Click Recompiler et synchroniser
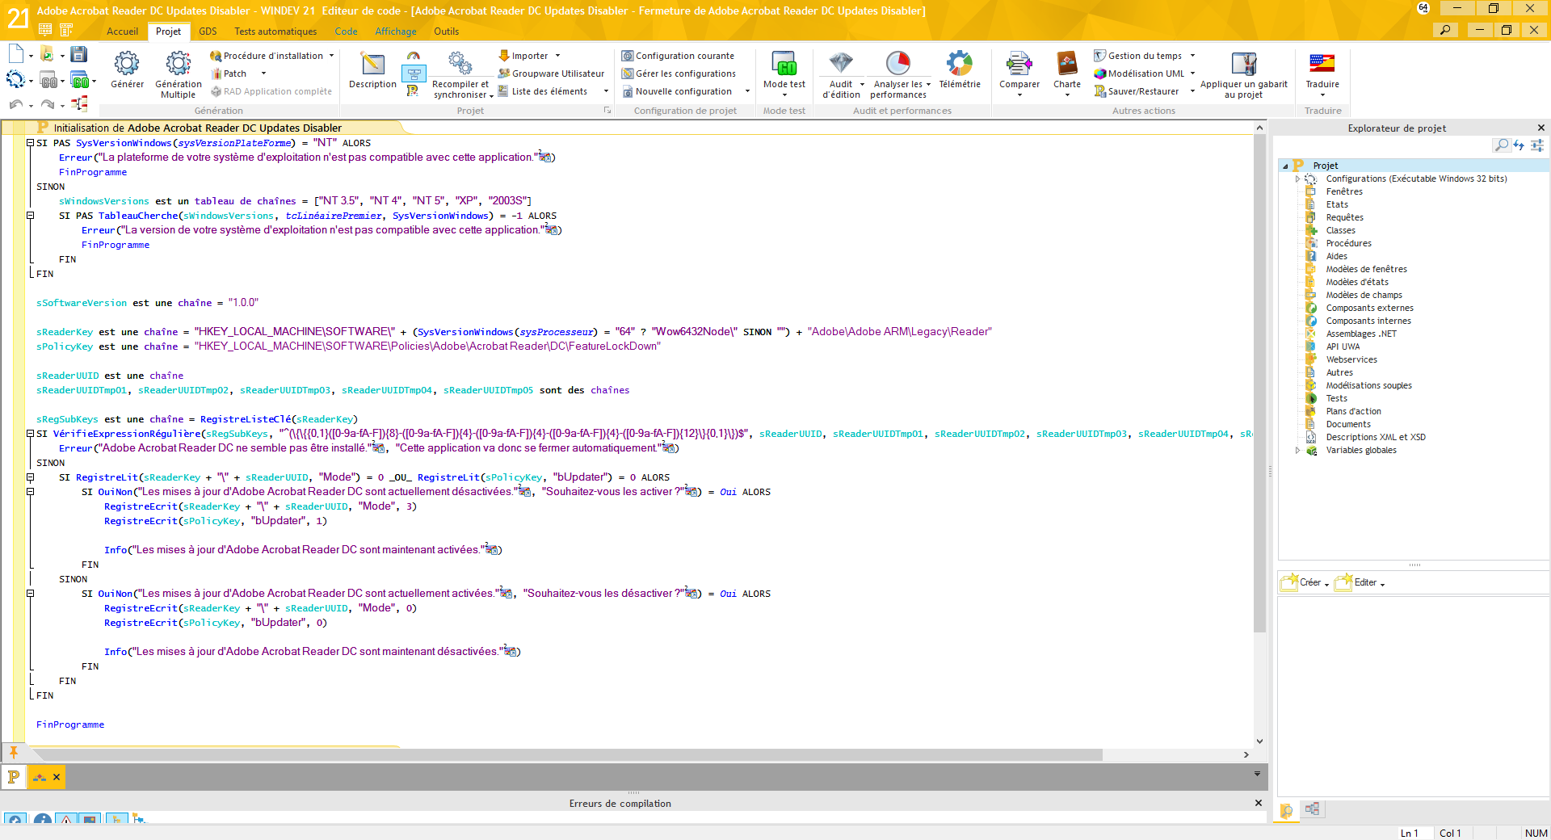The height and width of the screenshot is (840, 1551). coord(460,74)
